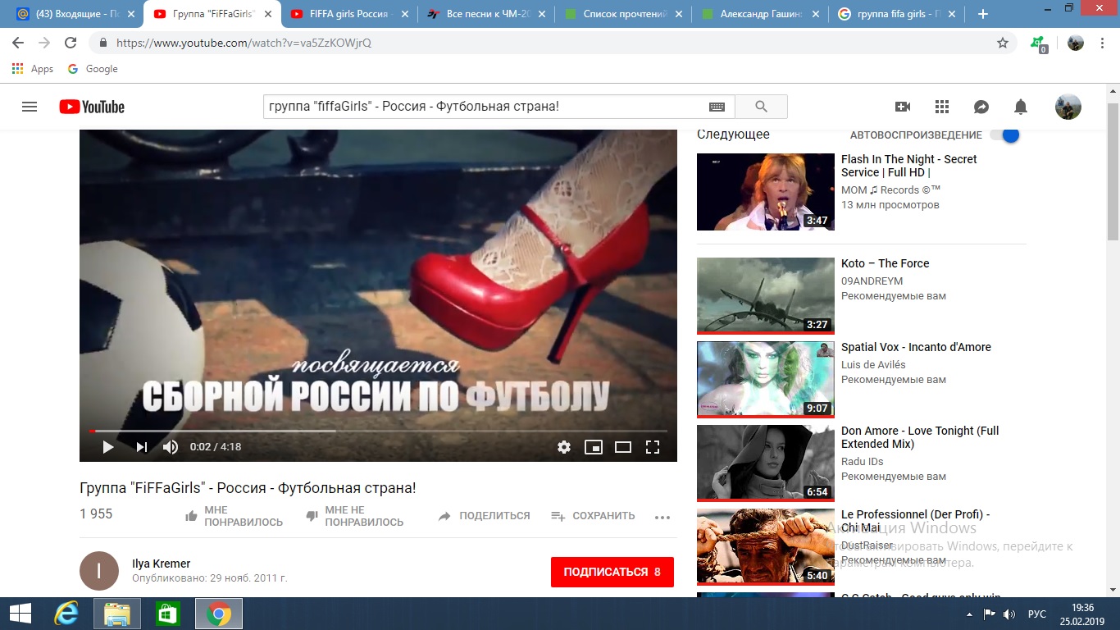Open Le Professionnel (Der Profi) thumbnail
Viewport: 1120px width, 630px height.
pos(766,546)
